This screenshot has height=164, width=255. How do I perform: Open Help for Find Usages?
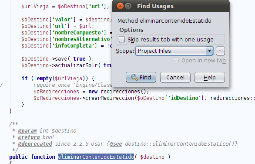(x=210, y=77)
